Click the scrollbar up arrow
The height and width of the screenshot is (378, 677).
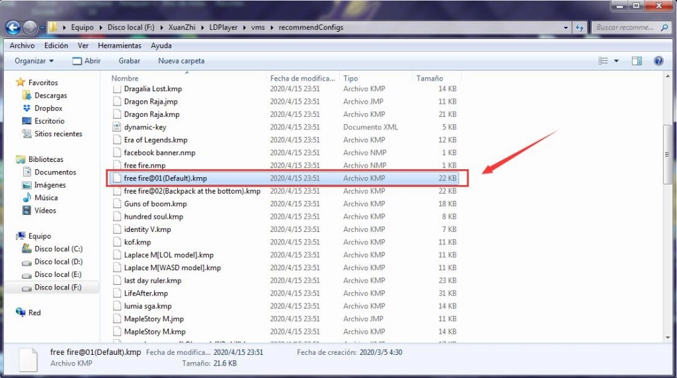coord(668,77)
